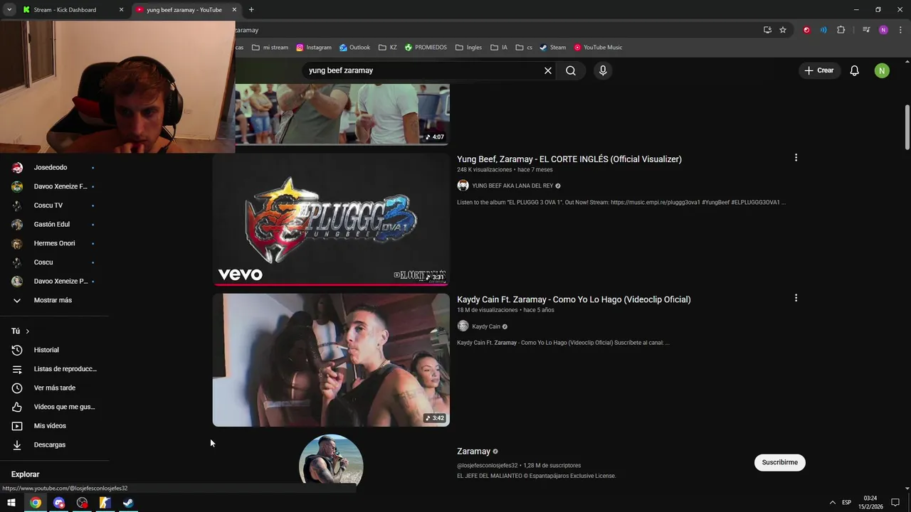This screenshot has height=512, width=911.
Task: Open Hermes Onori subscription
Action: (54, 243)
